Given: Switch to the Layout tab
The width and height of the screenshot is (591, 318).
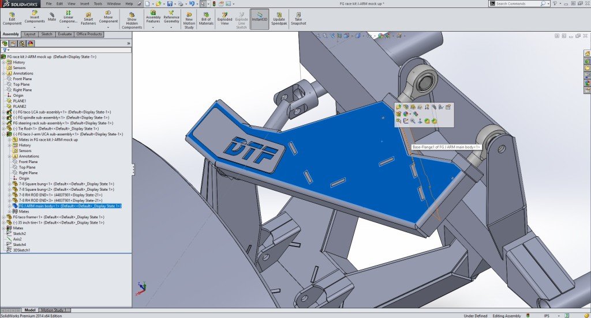Looking at the screenshot, I should point(29,34).
